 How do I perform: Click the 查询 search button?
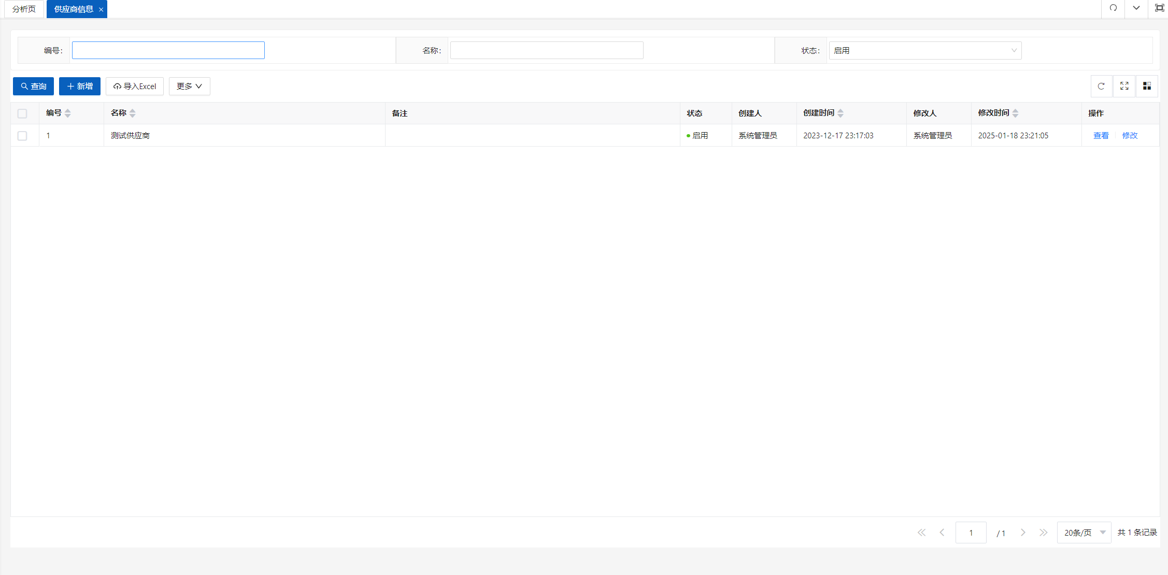click(x=33, y=86)
